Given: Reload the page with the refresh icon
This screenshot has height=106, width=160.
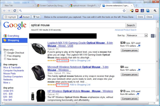Looking at the screenshot, I should 15,11.
